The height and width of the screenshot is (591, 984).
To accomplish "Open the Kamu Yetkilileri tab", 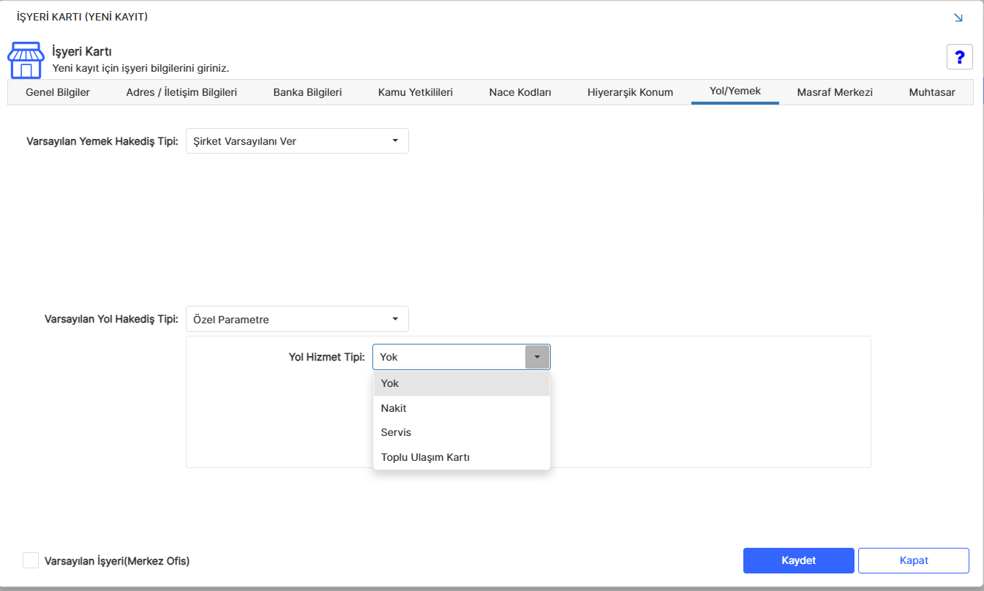I will pos(416,92).
